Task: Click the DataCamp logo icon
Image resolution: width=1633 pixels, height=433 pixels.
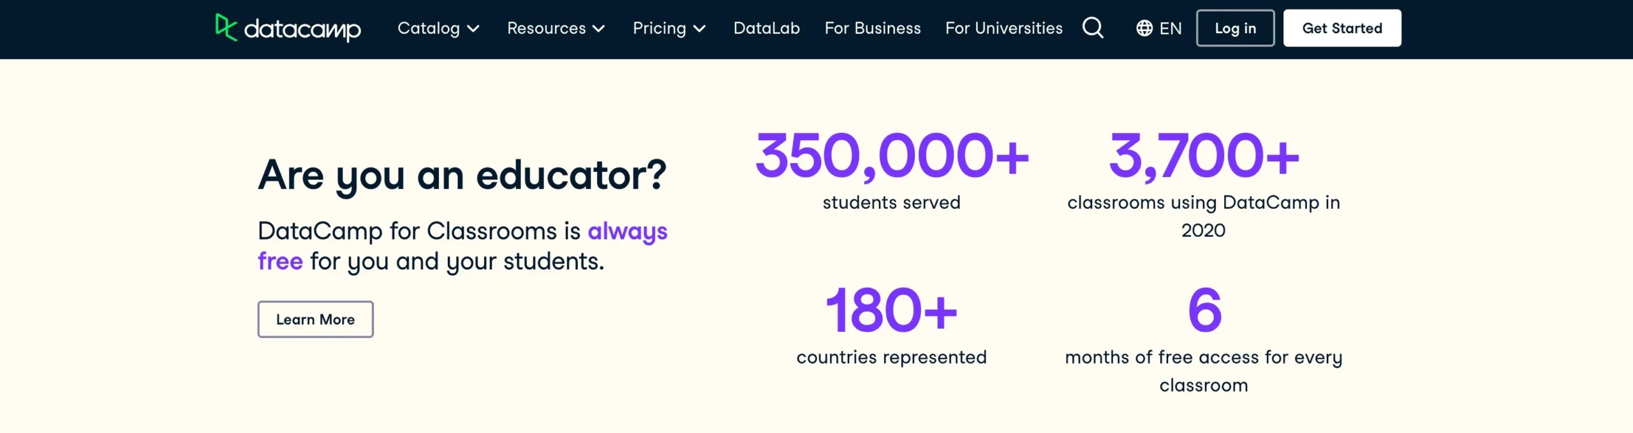Action: [x=226, y=27]
